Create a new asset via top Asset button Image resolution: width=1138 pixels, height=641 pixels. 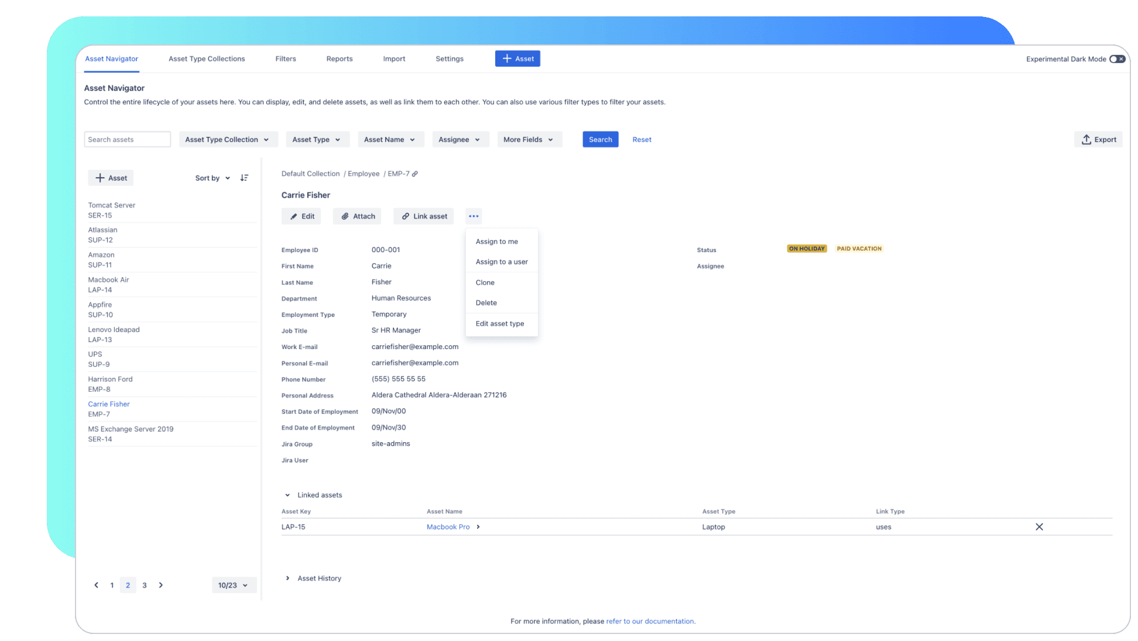click(517, 58)
